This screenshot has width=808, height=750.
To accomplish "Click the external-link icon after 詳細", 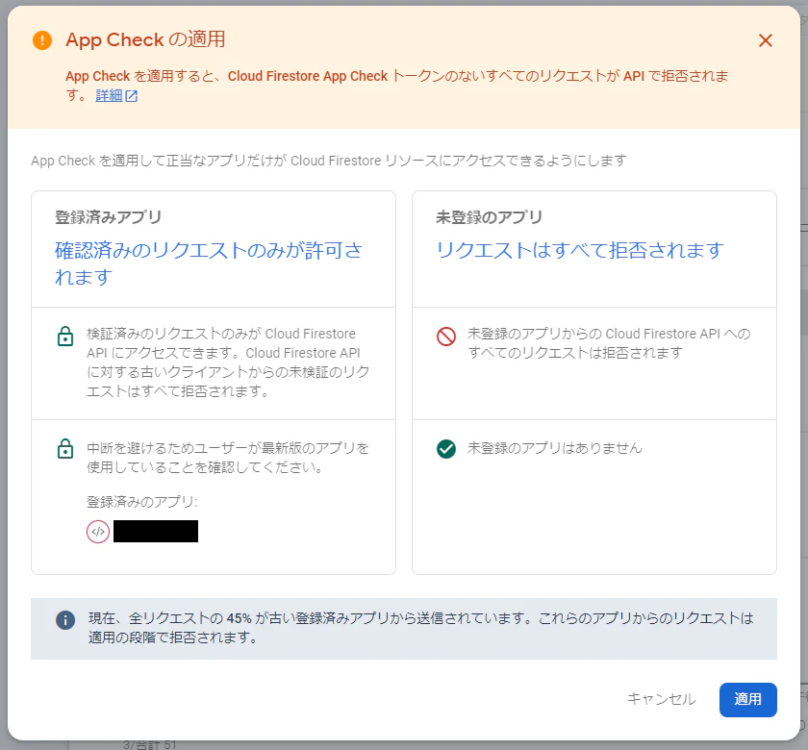I will click(132, 96).
